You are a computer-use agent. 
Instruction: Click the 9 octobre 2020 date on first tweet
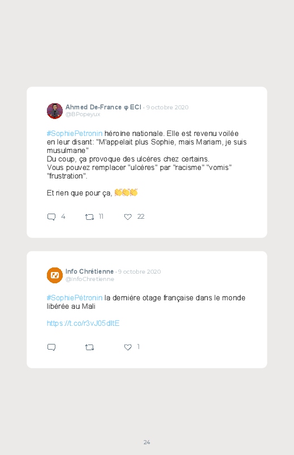(x=167, y=107)
